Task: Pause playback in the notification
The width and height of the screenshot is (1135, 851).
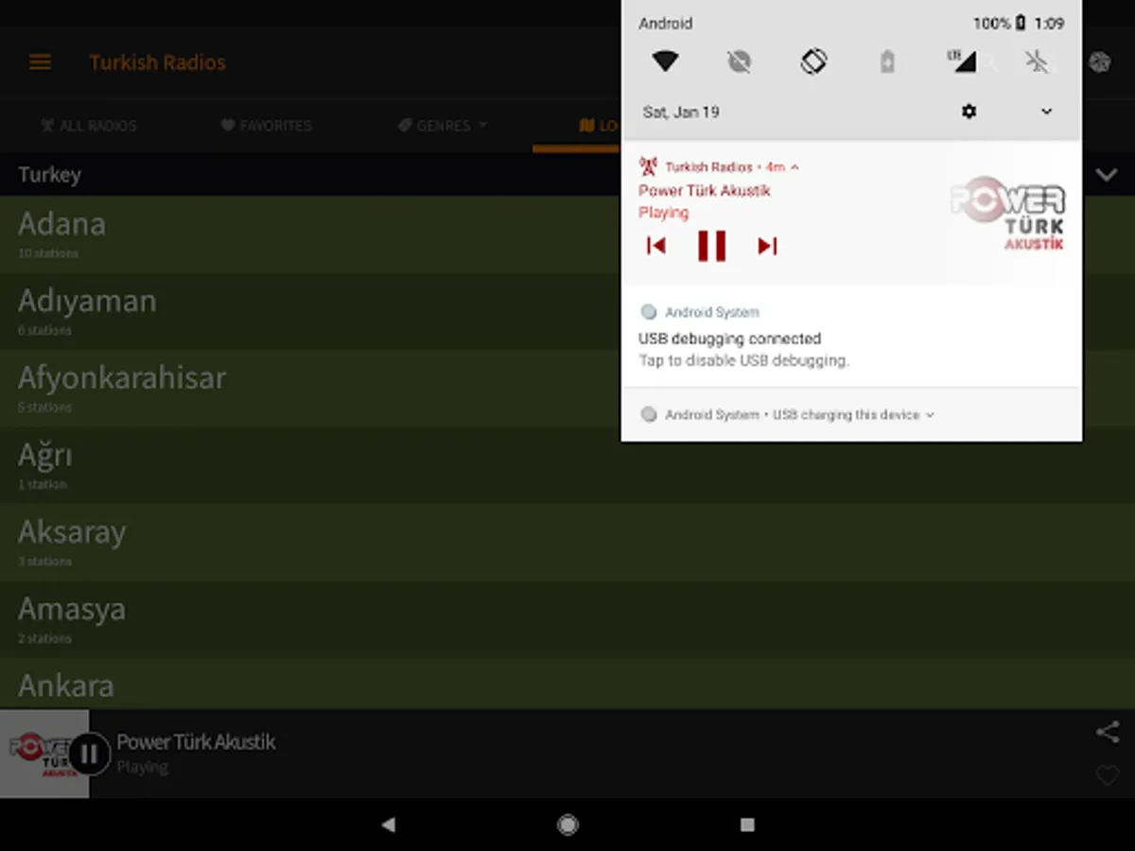Action: [711, 246]
